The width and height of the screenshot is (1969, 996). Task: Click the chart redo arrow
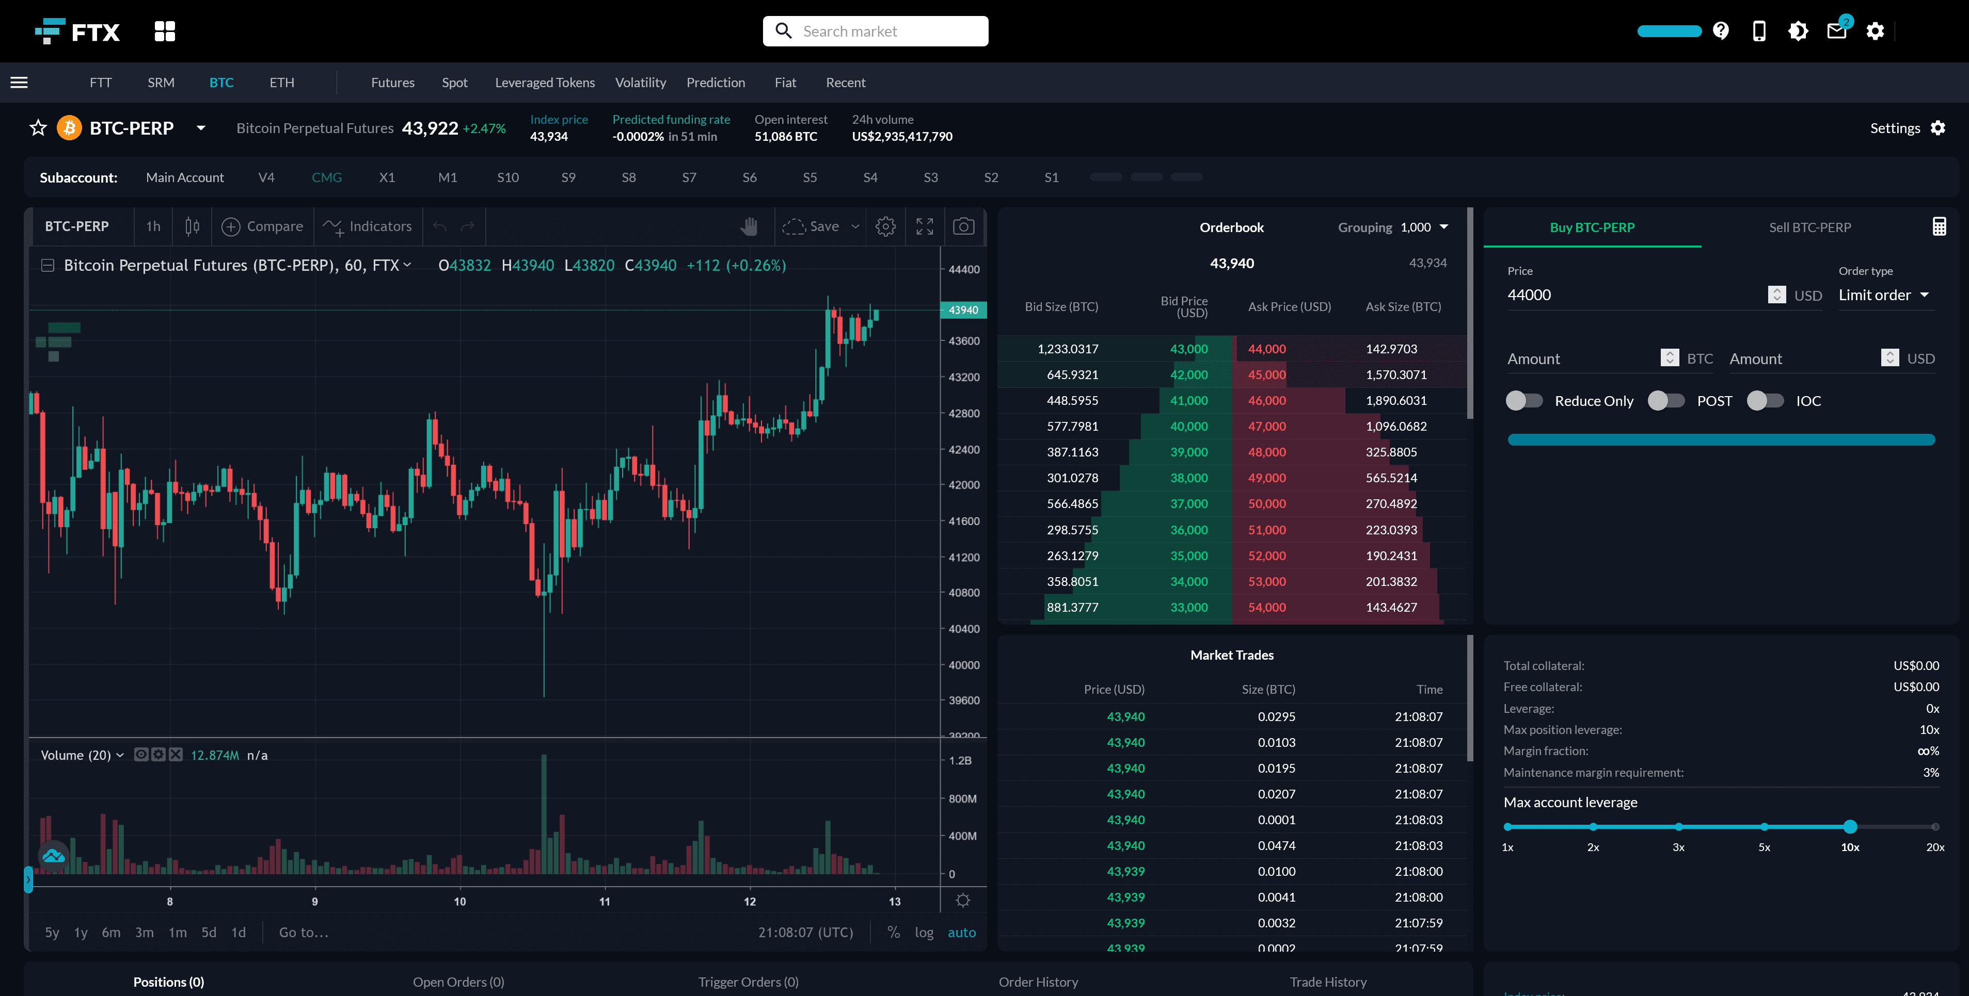tap(468, 226)
